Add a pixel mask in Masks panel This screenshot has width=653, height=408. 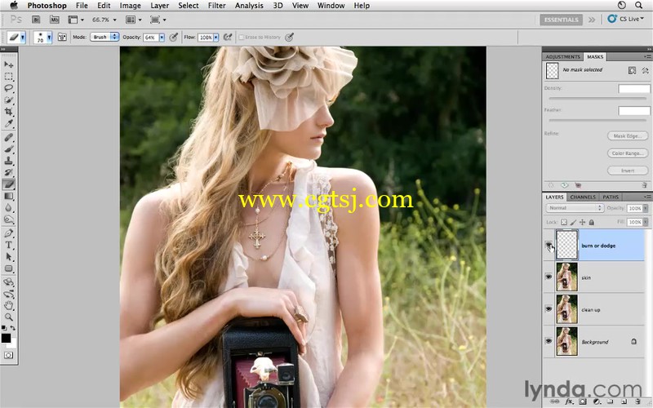pyautogui.click(x=632, y=70)
